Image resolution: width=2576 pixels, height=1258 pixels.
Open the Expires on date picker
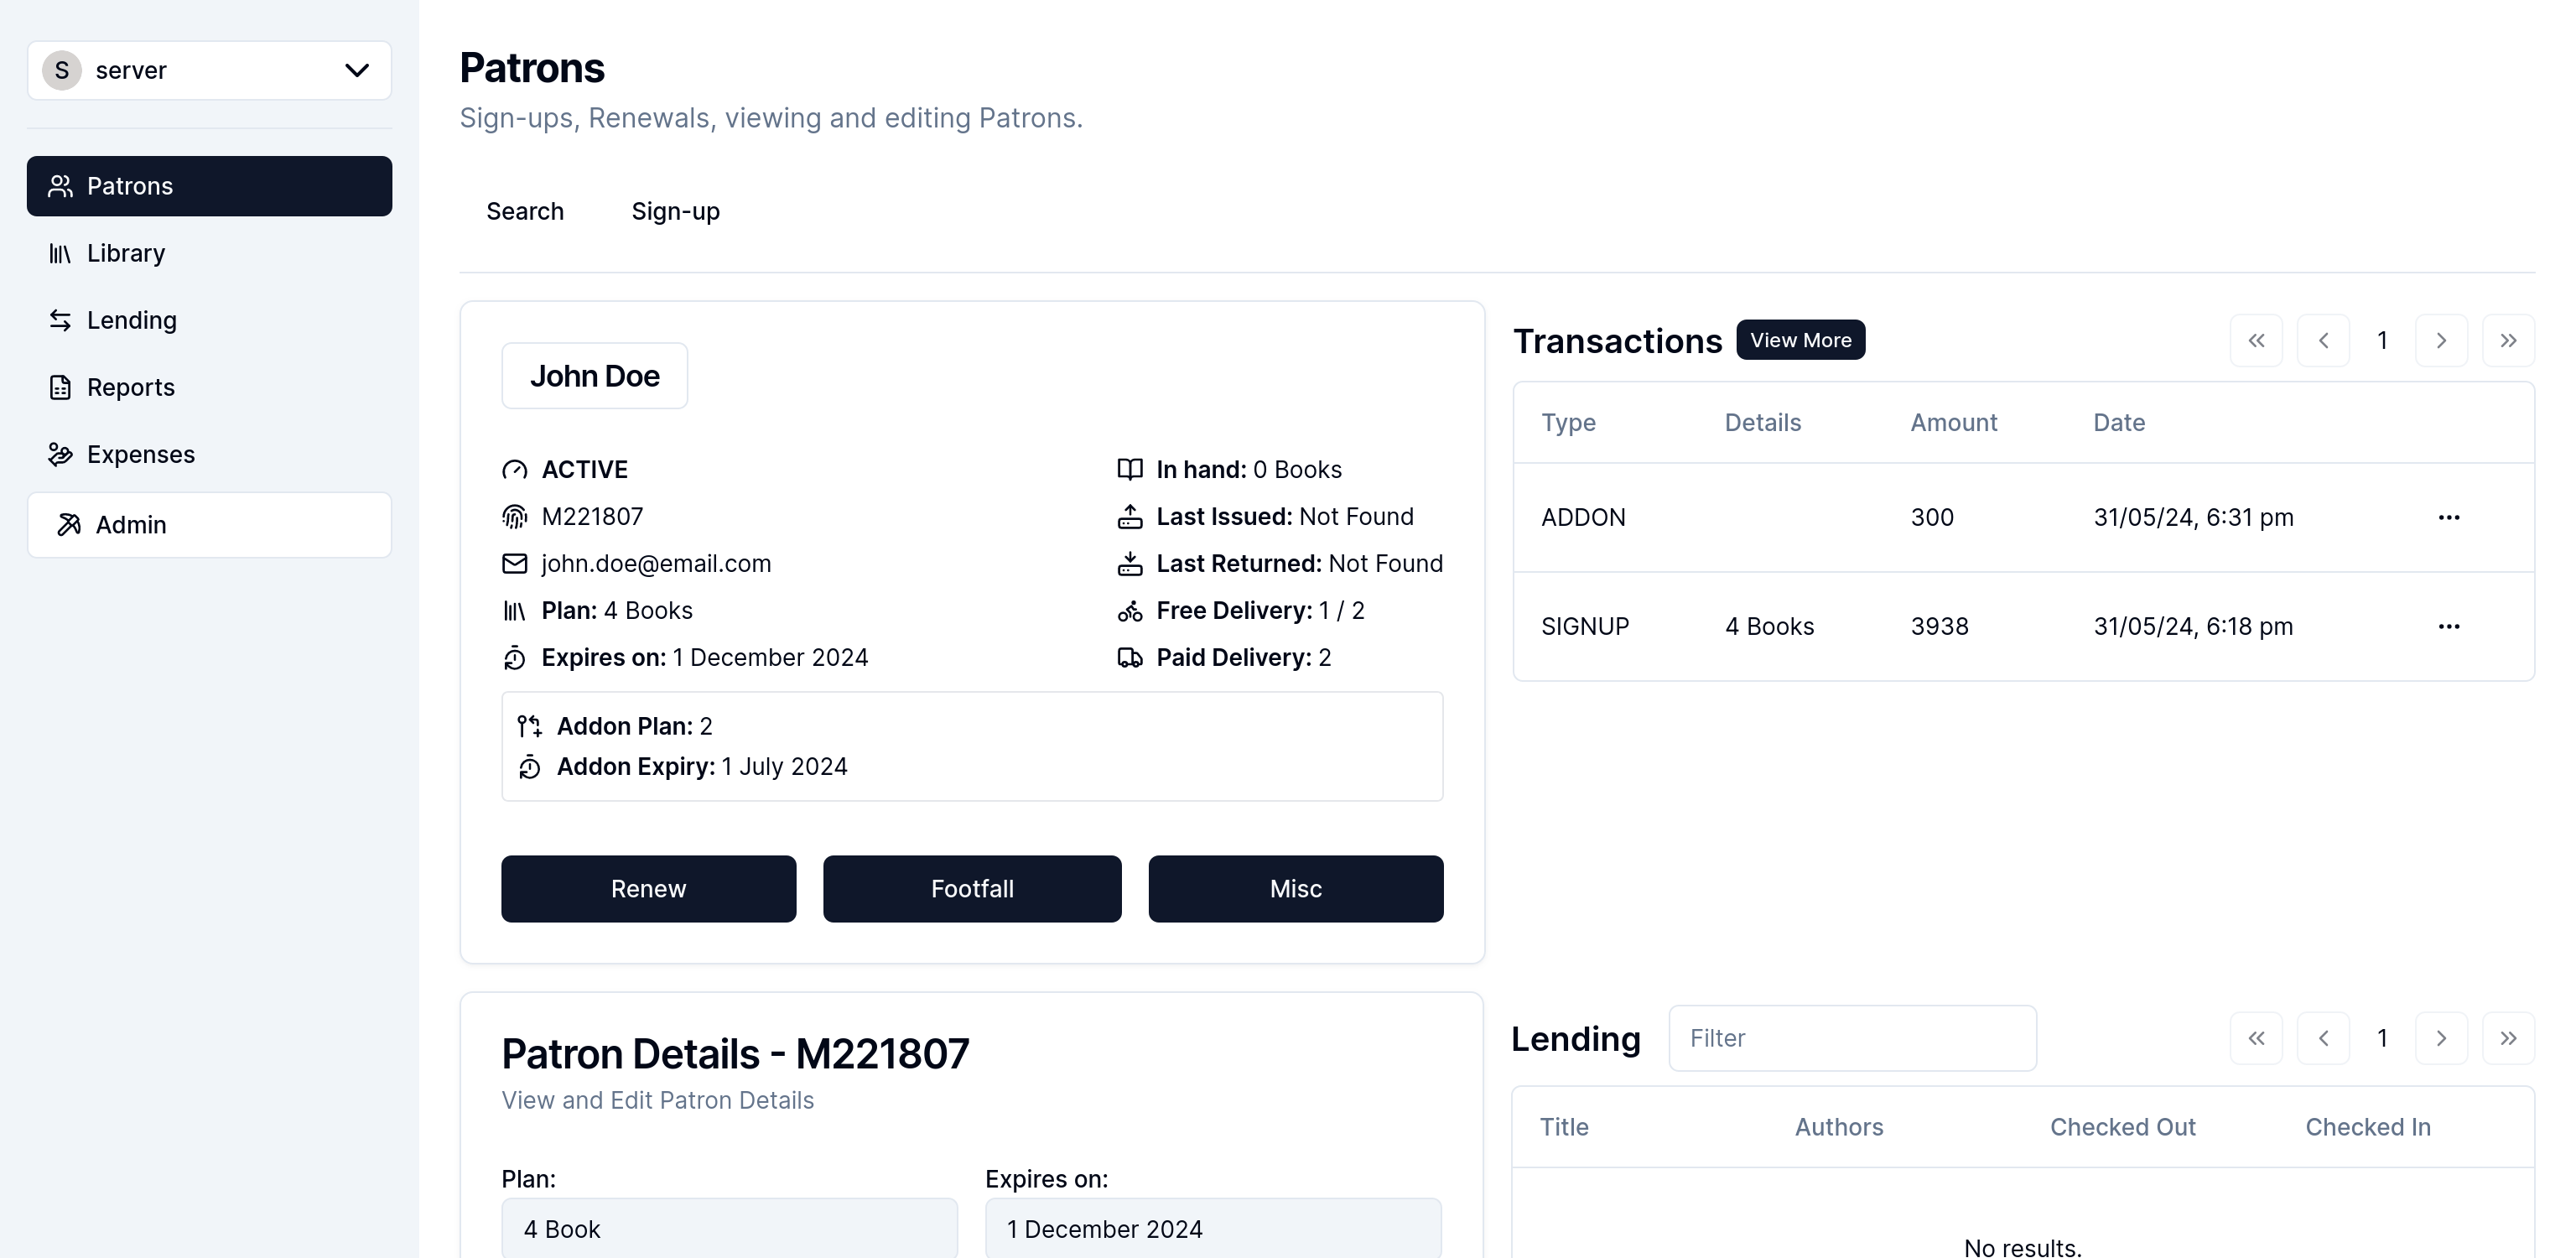point(1212,1228)
